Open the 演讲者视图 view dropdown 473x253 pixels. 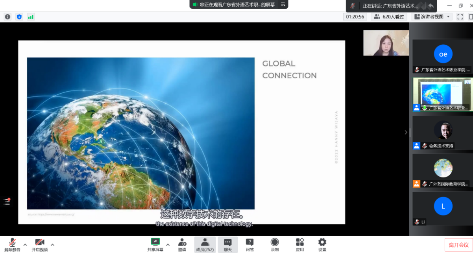(432, 17)
